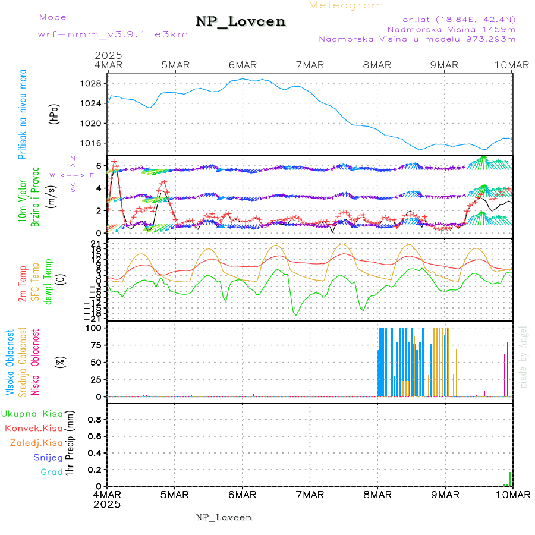Click the Grad legend entry
The image size is (535, 535).
click(52, 472)
